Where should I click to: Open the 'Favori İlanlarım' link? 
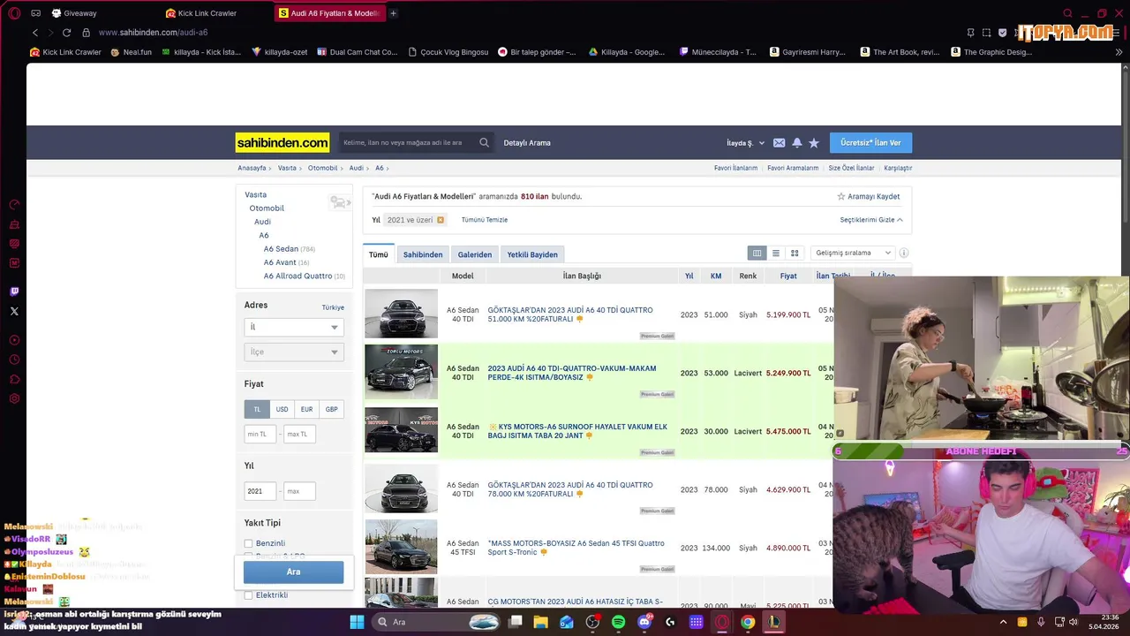[735, 168]
